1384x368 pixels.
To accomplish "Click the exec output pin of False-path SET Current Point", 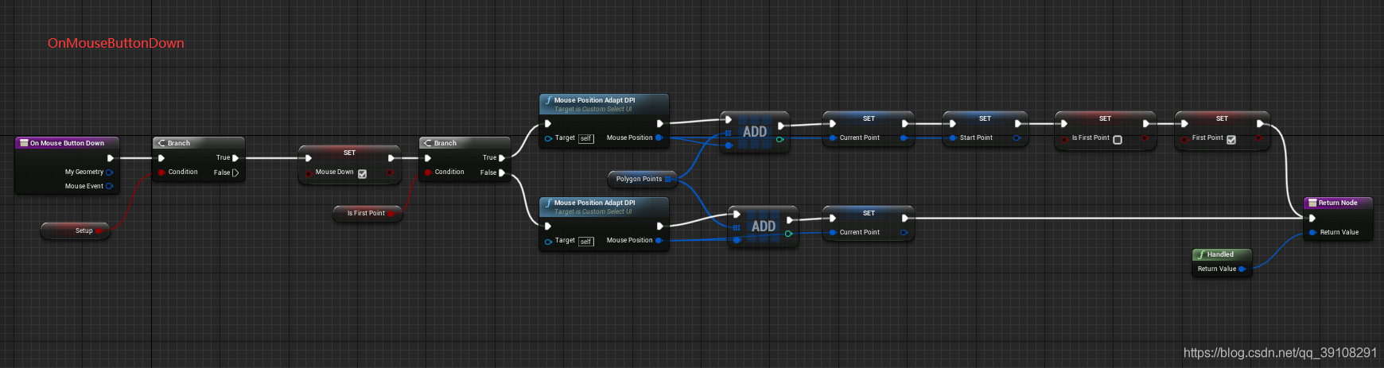I will pyautogui.click(x=905, y=219).
